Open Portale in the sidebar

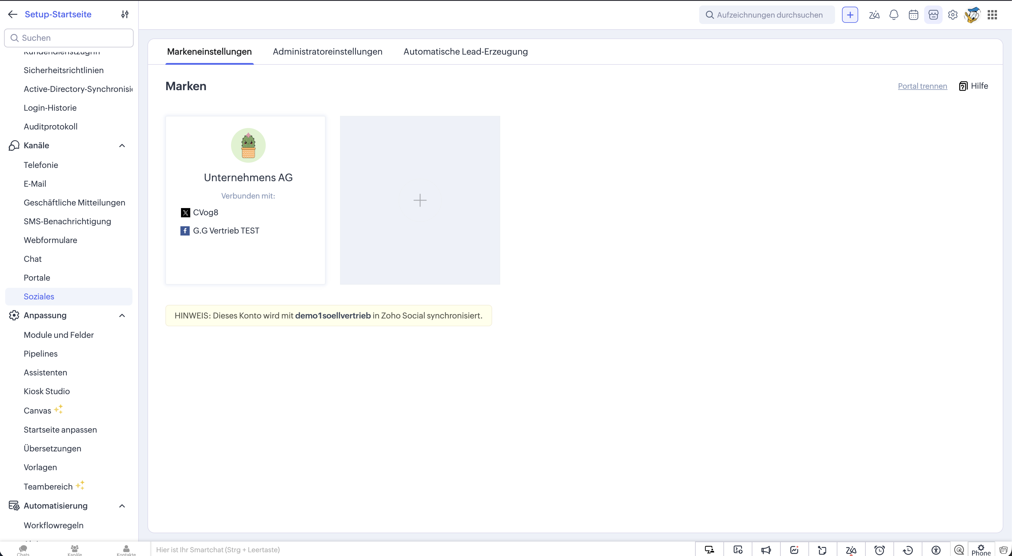37,278
